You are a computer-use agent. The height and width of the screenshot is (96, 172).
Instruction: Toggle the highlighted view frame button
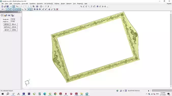[x=13, y=6]
